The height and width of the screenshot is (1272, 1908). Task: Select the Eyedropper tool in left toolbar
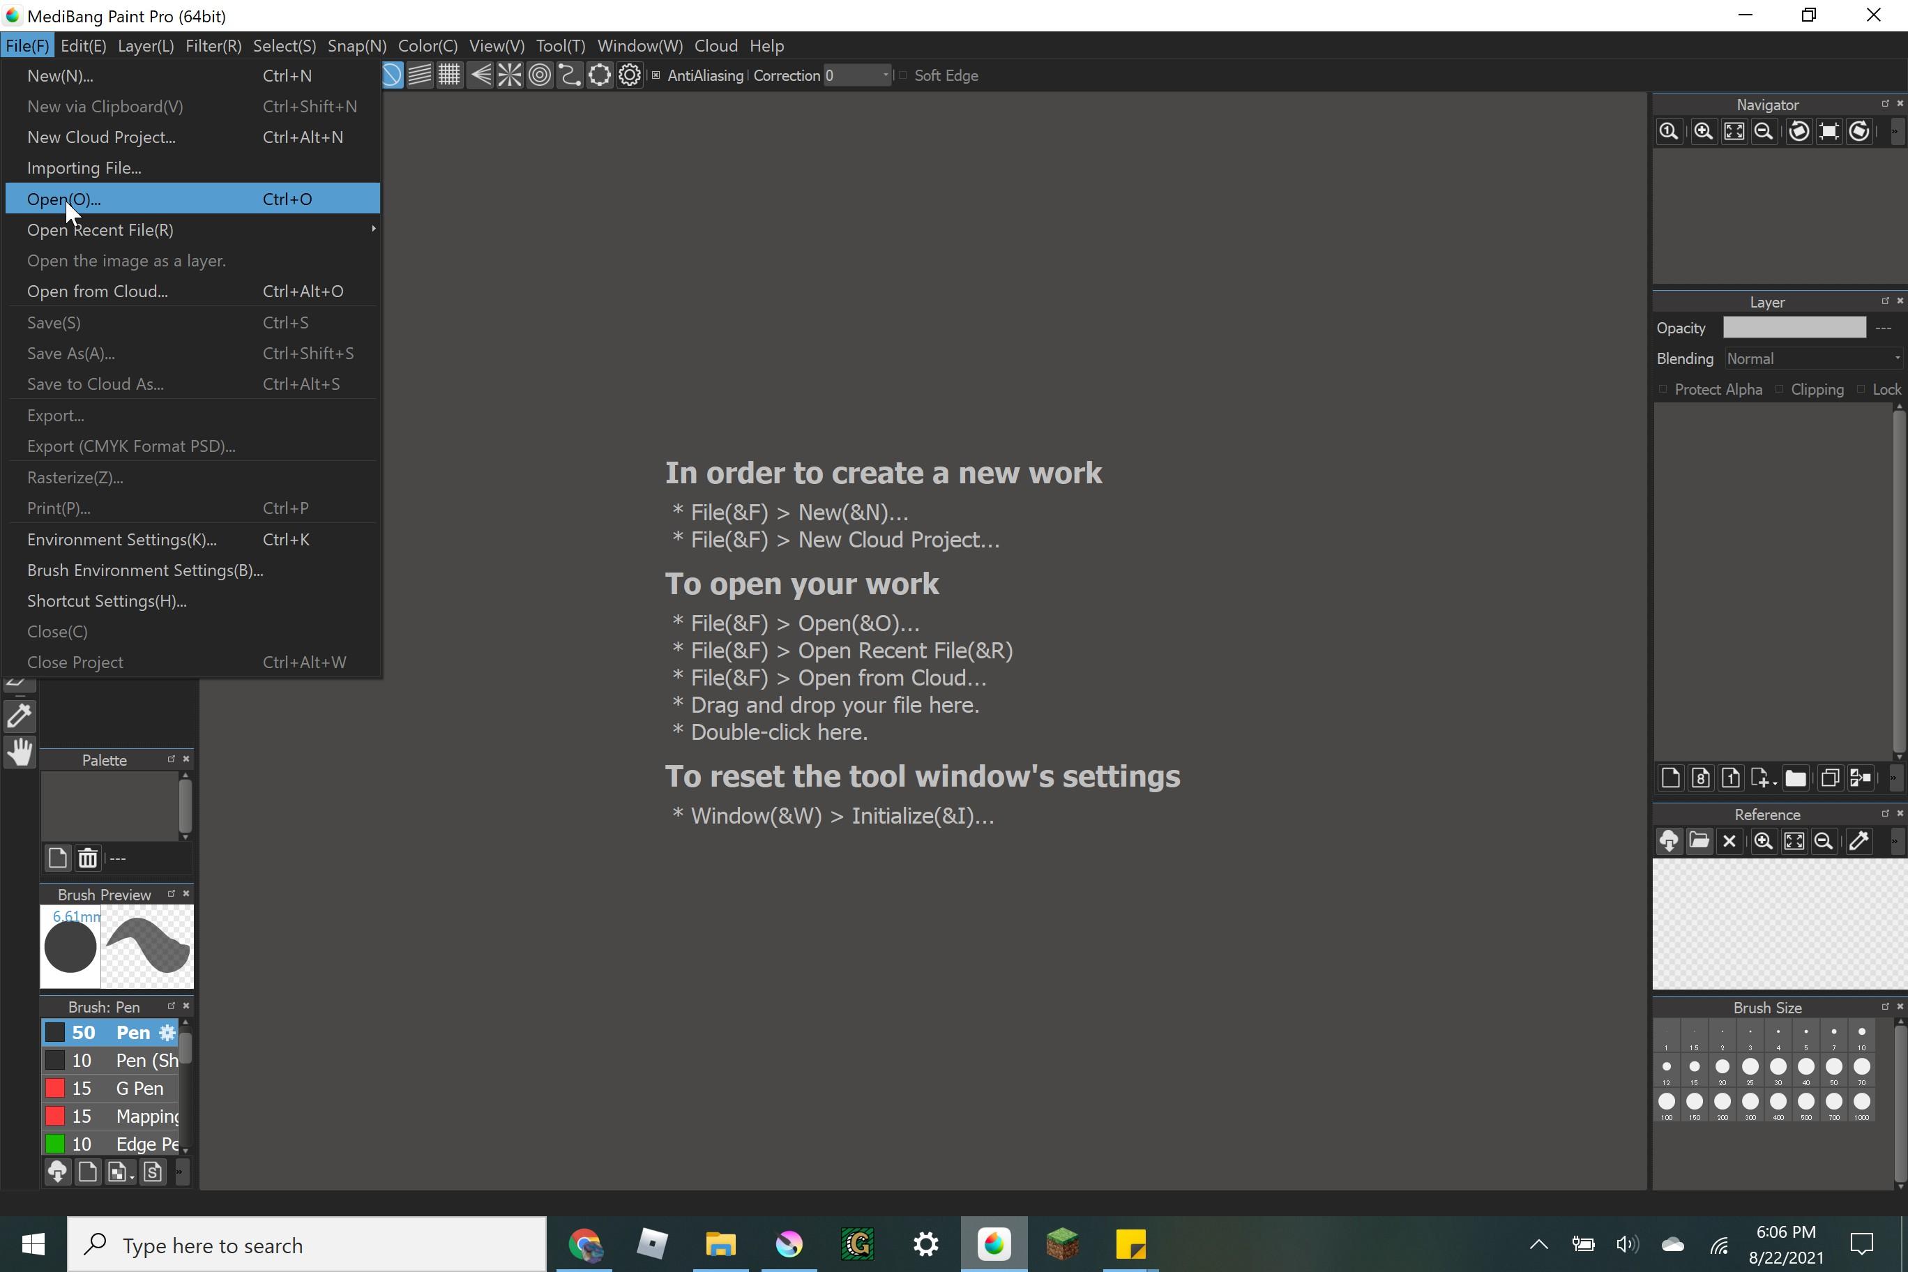[20, 715]
